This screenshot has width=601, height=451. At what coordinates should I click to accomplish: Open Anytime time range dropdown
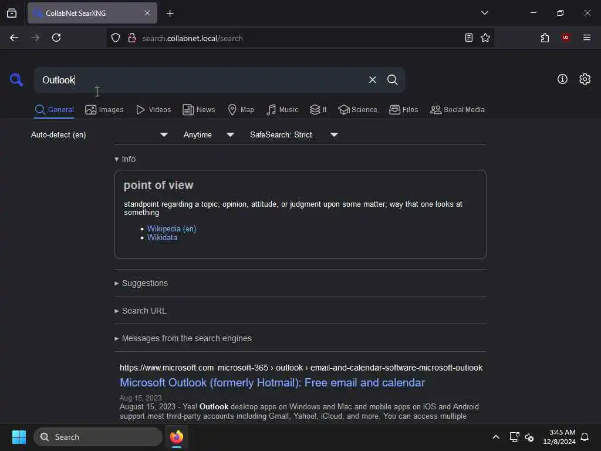pos(208,134)
